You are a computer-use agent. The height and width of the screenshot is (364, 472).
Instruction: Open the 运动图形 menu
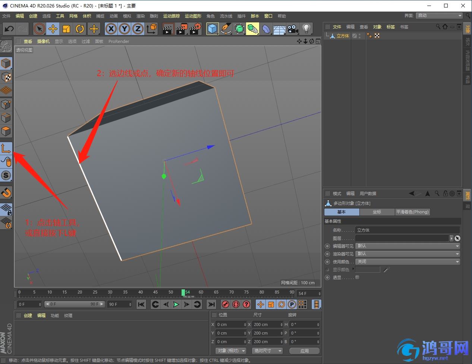coord(193,16)
